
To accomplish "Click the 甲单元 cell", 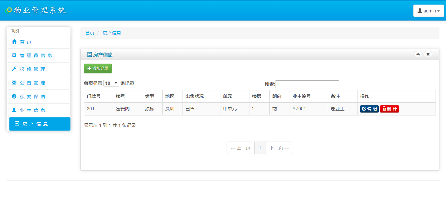I will pos(235,109).
